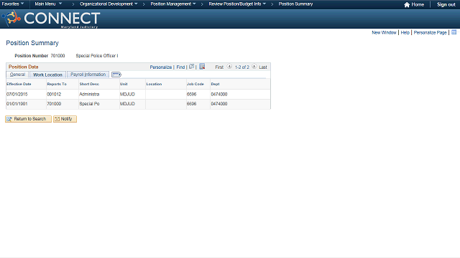
Task: Switch to the General tab
Action: 17,75
